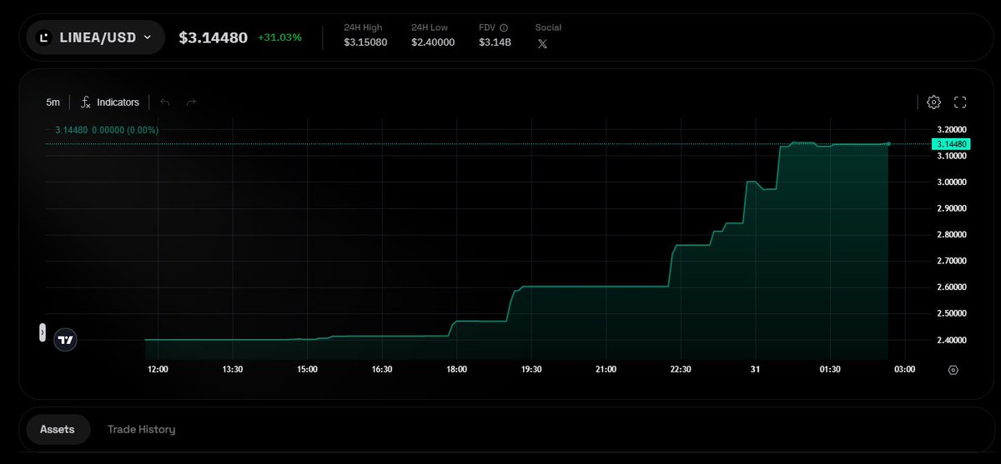Click the LINEA token logo icon
The image size is (1001, 464).
(46, 37)
